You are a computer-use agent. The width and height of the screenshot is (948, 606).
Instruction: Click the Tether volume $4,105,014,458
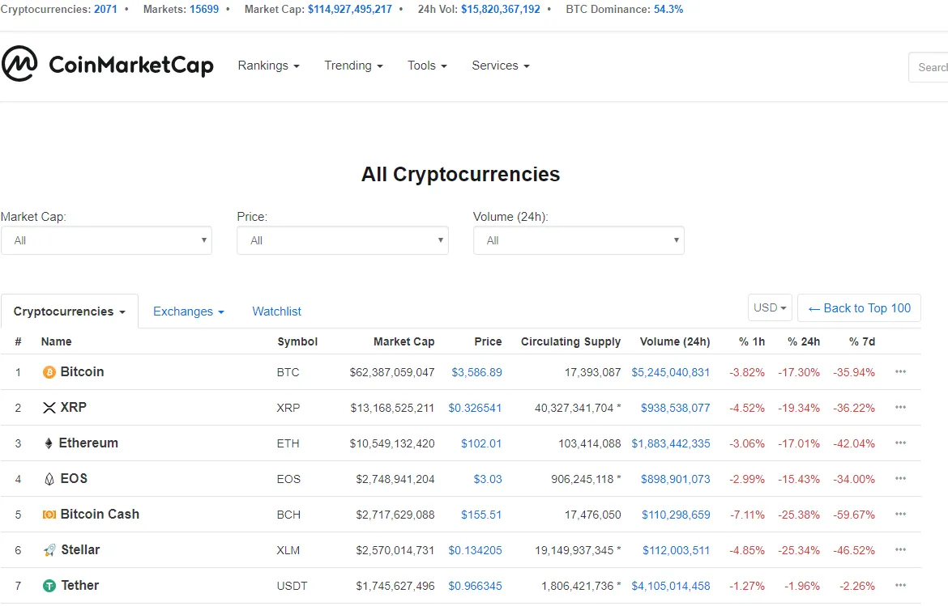671,586
